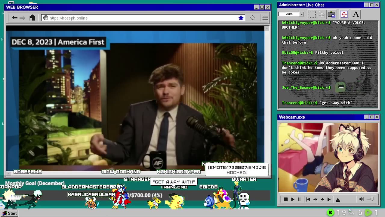Go back in the web browser
Screen dimensions: 385x217
[14, 18]
